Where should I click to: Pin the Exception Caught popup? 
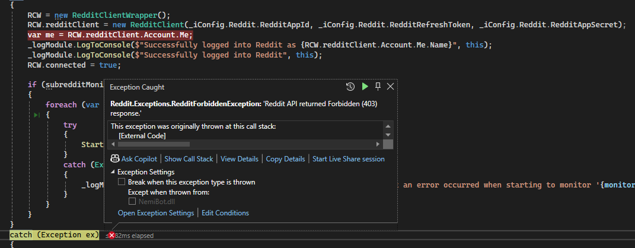point(378,86)
